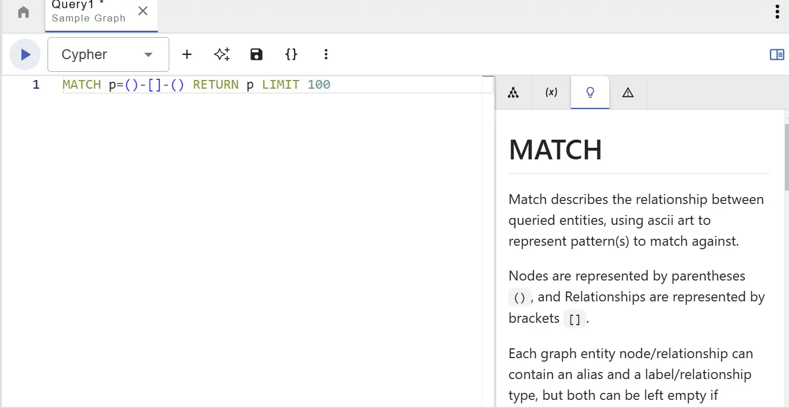The image size is (789, 408).
Task: Open the Cypher language dropdown
Action: 108,54
